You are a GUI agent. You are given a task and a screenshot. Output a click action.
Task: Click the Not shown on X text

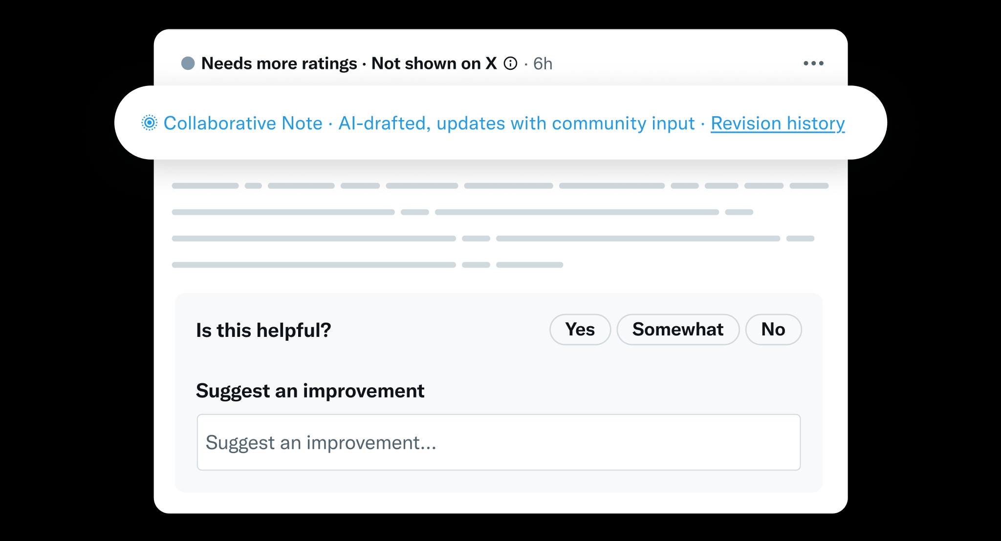point(434,63)
